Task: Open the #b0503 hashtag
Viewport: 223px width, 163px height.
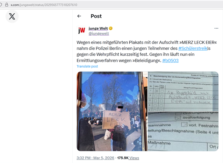Action: (x=170, y=60)
